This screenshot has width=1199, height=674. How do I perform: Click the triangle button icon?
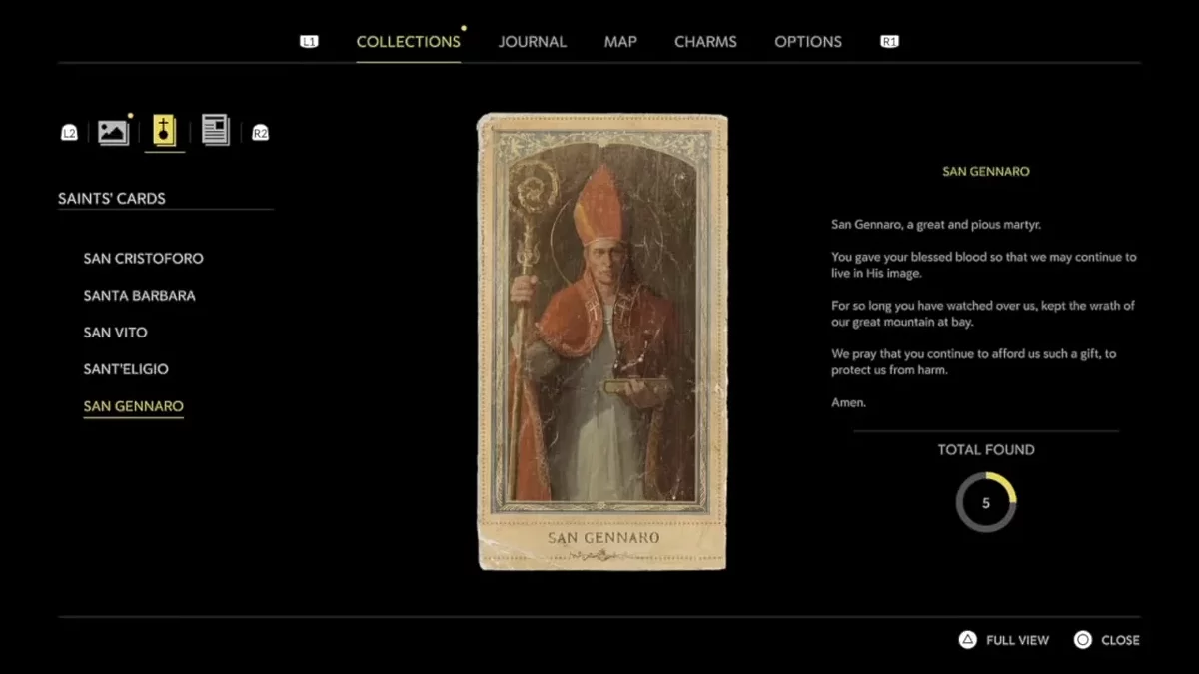pos(967,640)
